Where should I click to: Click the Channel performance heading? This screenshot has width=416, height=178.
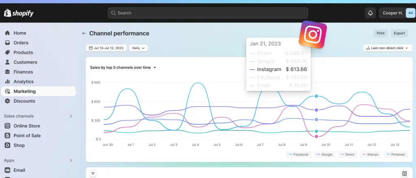tap(119, 33)
